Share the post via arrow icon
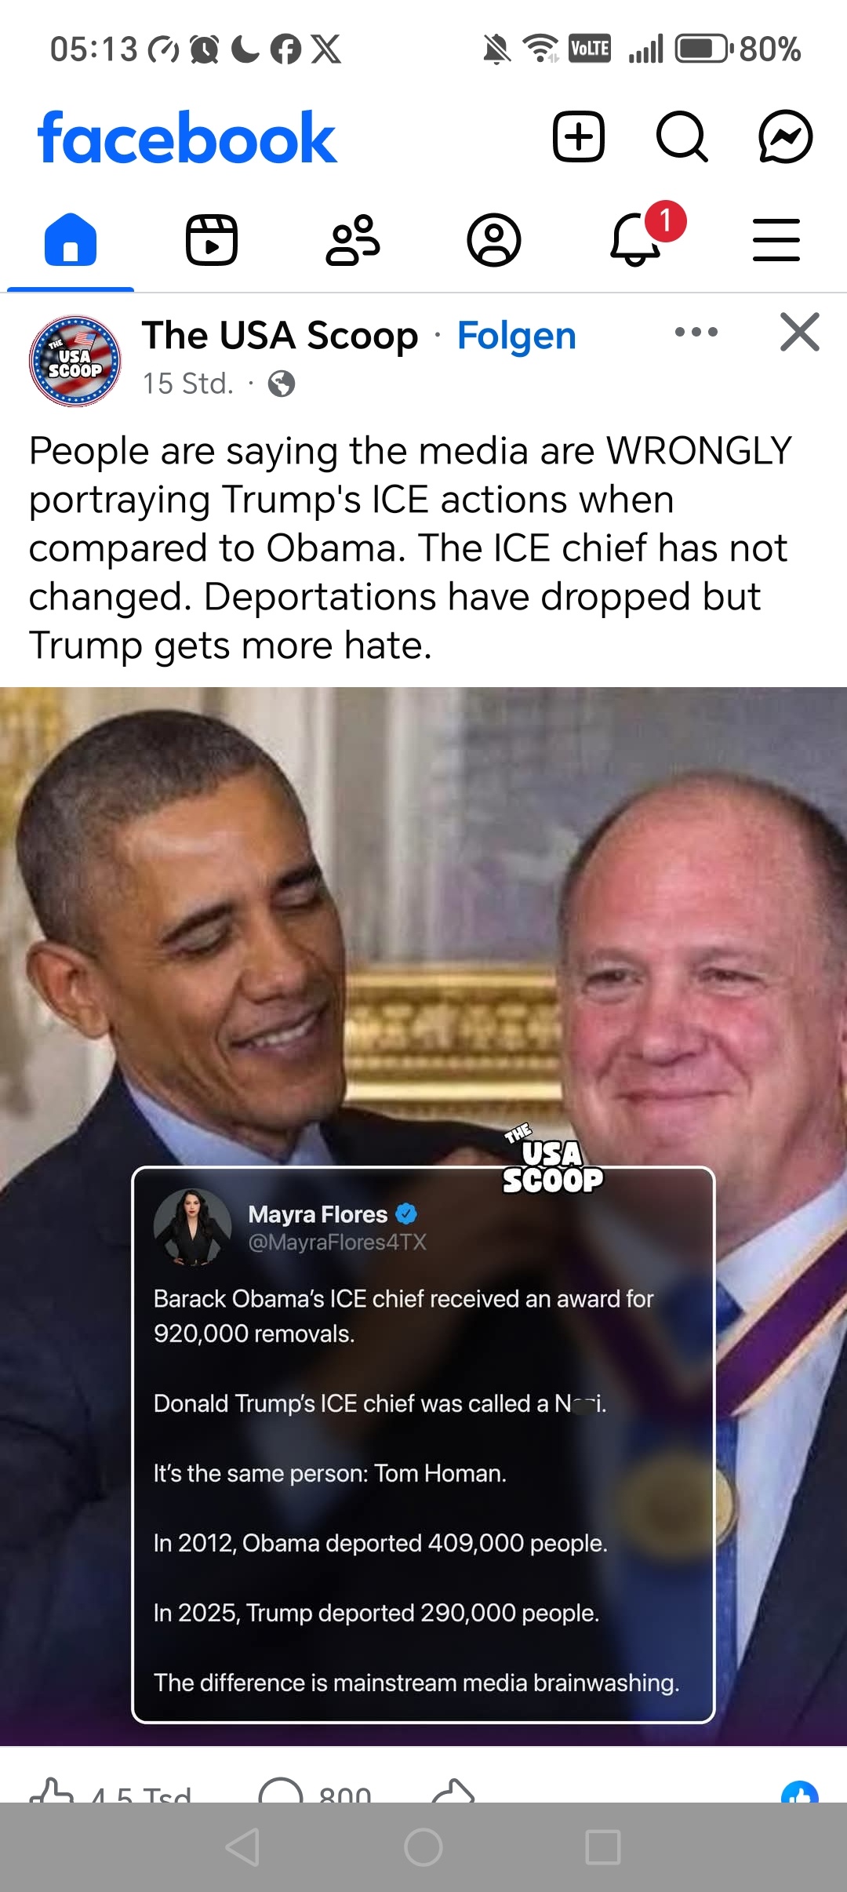Screen dimensions: 847x1892 coord(453,1790)
